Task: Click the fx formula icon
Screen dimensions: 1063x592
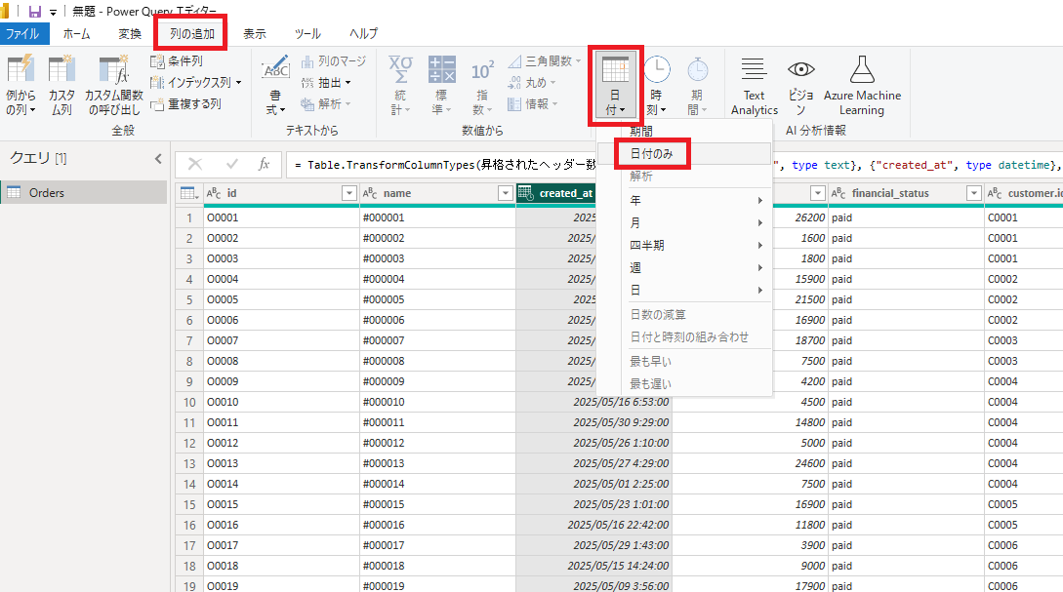Action: click(x=264, y=164)
